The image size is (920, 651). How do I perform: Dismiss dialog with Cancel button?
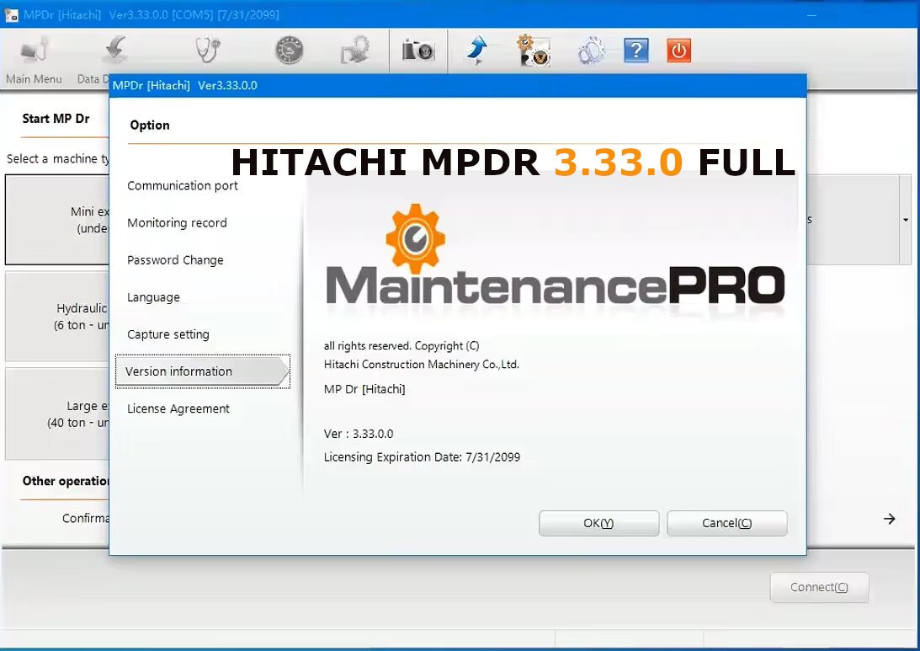click(727, 523)
